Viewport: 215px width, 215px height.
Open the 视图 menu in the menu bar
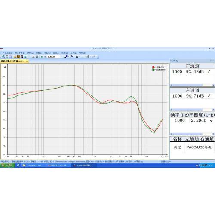coord(47,53)
